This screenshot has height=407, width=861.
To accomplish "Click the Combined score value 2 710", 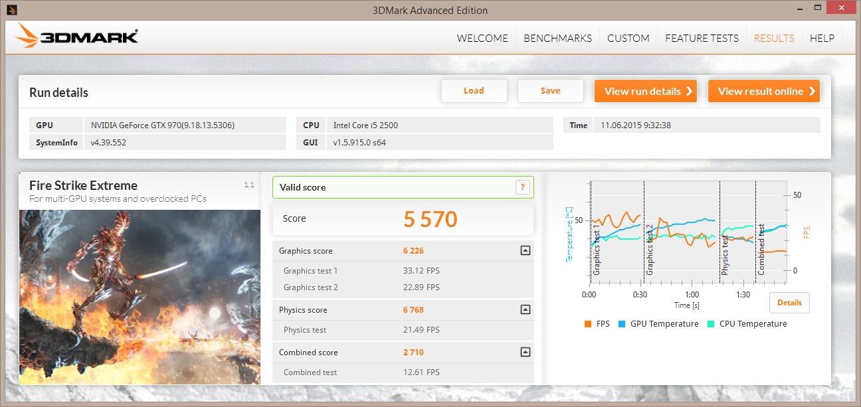I will [x=413, y=353].
